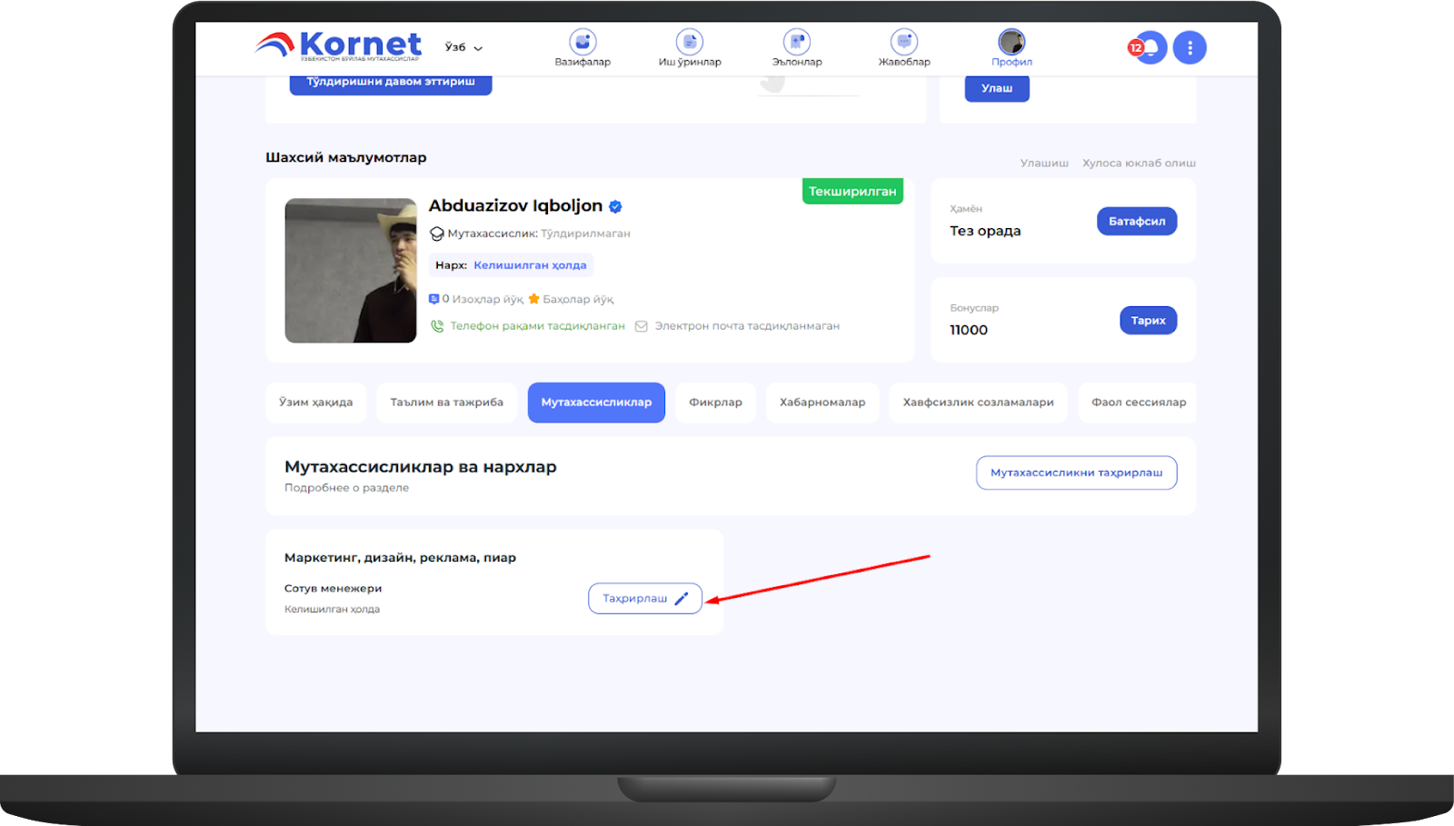The image size is (1454, 826).
Task: Open the Вазифалар tasks icon
Action: click(583, 43)
